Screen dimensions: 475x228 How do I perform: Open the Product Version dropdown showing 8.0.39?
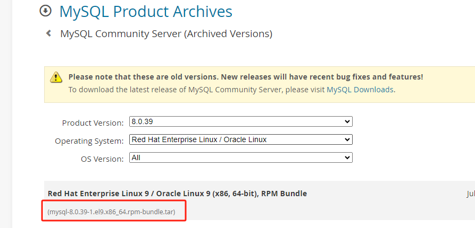(x=240, y=122)
